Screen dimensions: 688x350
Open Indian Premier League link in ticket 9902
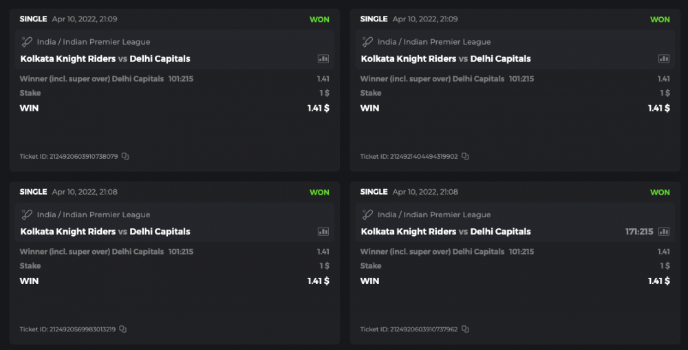click(433, 42)
